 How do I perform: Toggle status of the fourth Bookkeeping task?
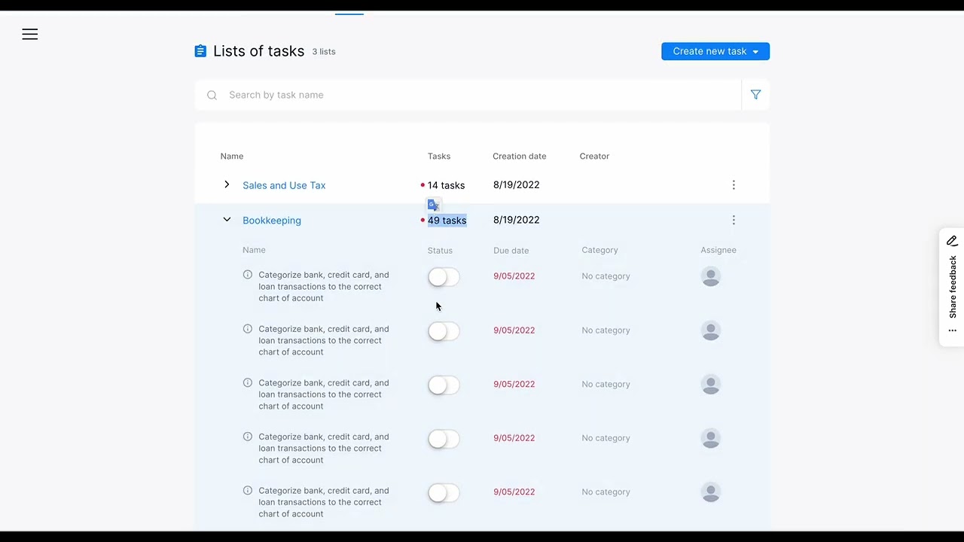coord(444,439)
